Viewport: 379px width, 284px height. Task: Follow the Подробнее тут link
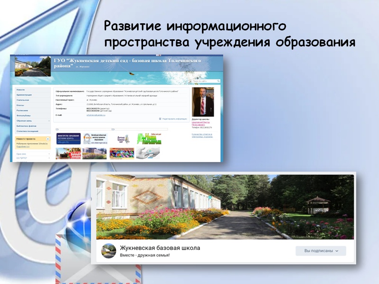pyautogui.click(x=23, y=147)
